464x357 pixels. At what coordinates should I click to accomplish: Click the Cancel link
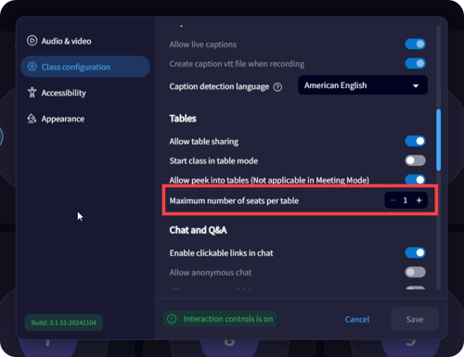pos(357,319)
